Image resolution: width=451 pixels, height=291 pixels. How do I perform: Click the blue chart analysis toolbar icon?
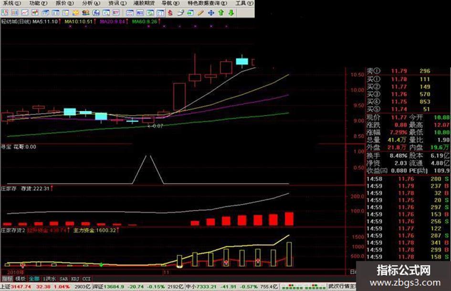[96, 13]
